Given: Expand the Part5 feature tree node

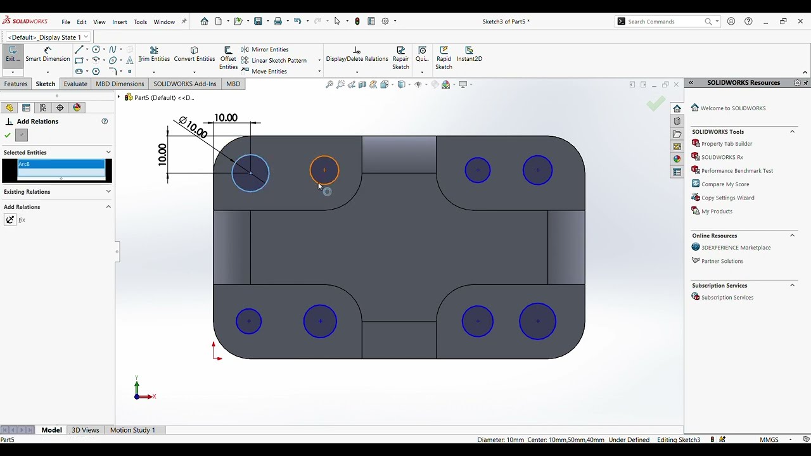Looking at the screenshot, I should pos(118,98).
